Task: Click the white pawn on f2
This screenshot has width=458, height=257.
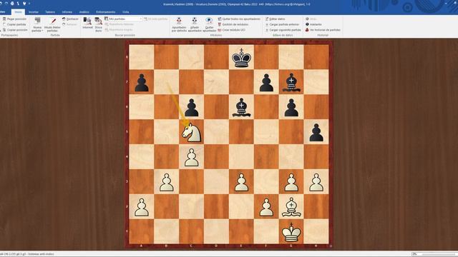Action: tap(266, 207)
